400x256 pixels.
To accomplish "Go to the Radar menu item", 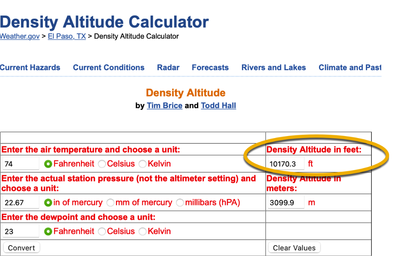I will (x=168, y=67).
